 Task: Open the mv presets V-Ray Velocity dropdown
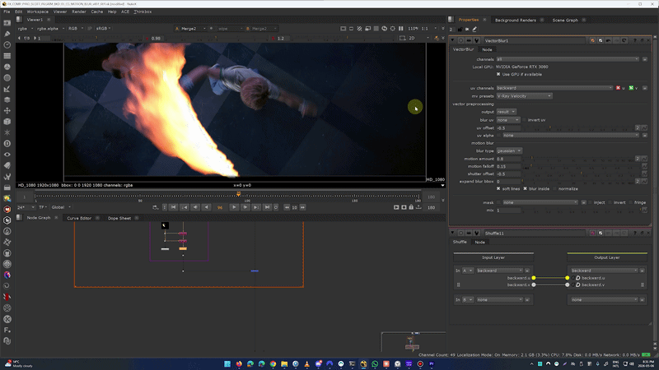tap(524, 96)
